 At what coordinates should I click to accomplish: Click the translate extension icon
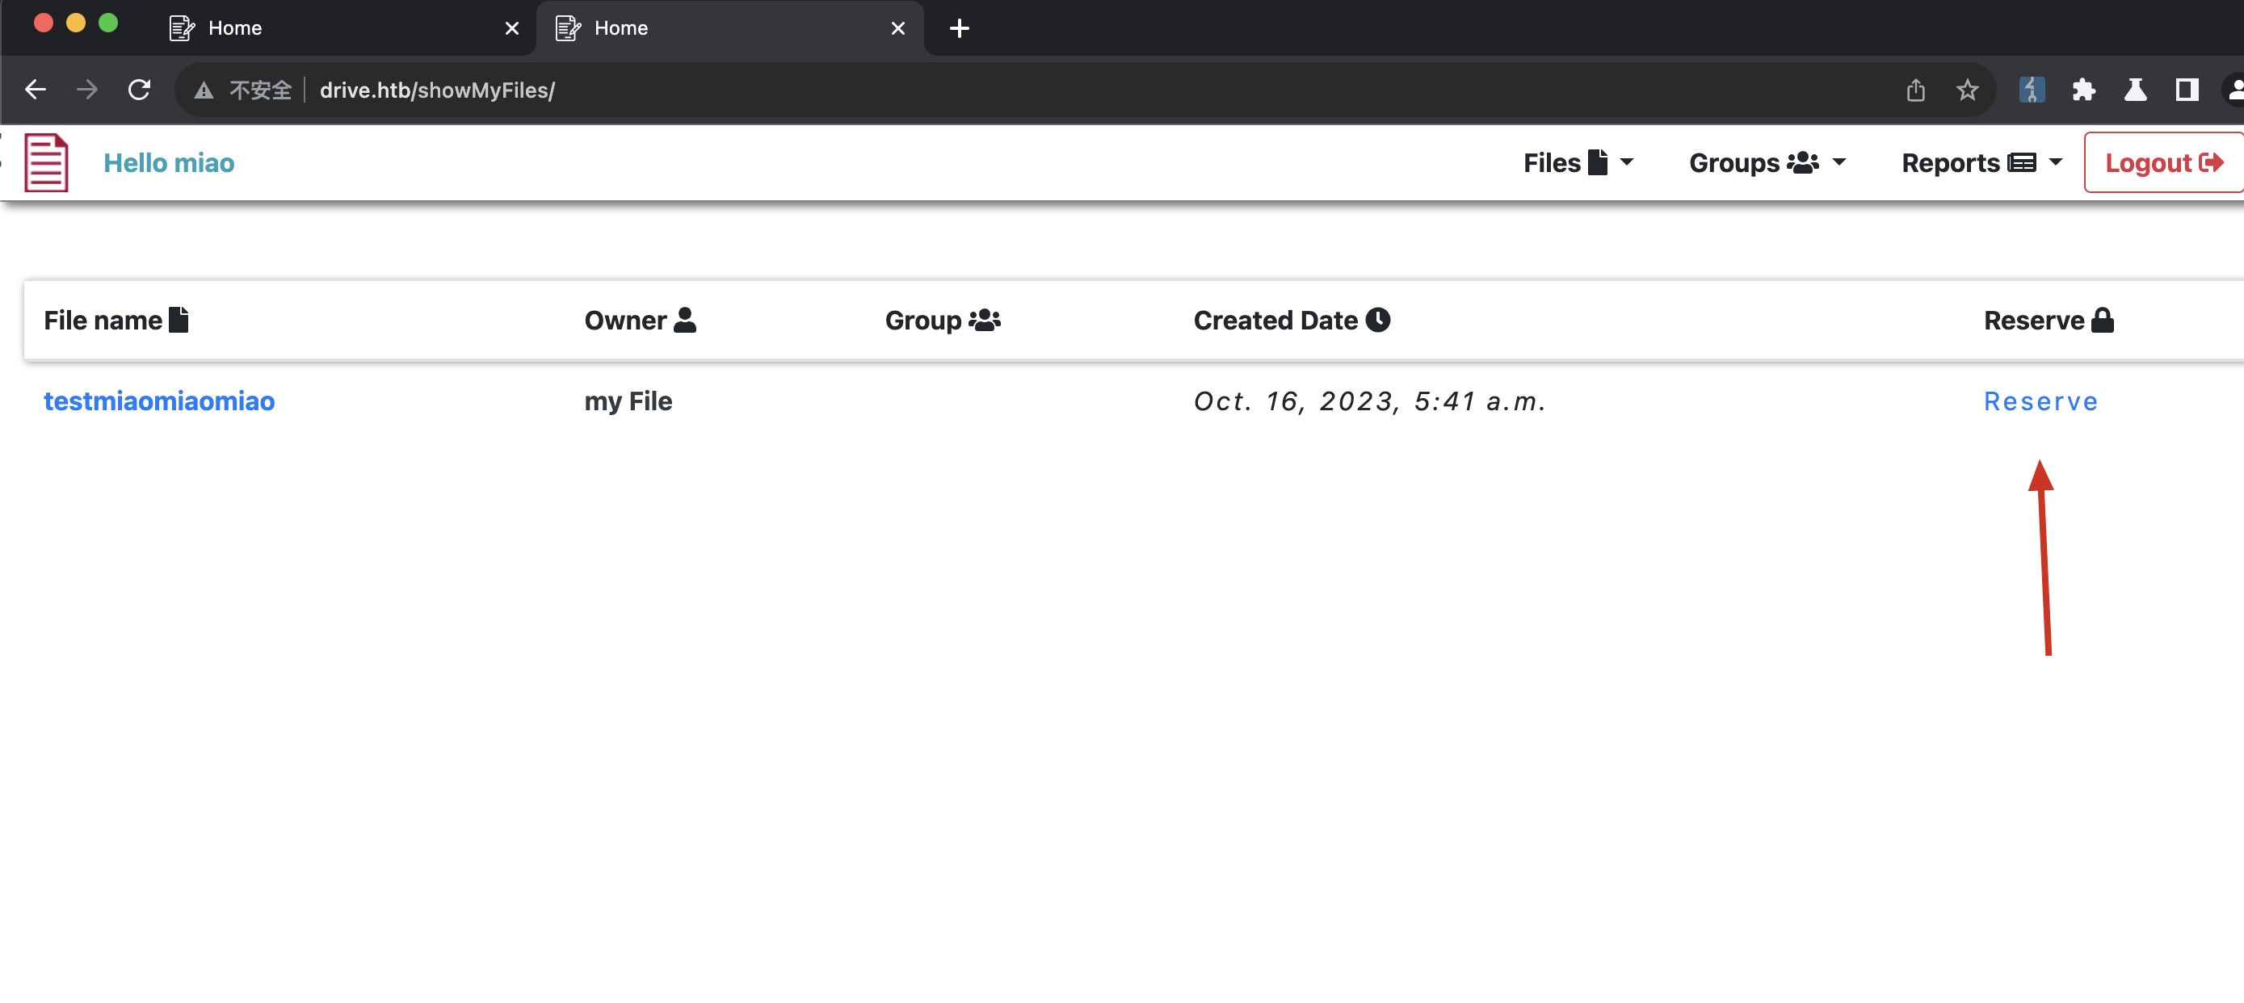coord(2032,90)
